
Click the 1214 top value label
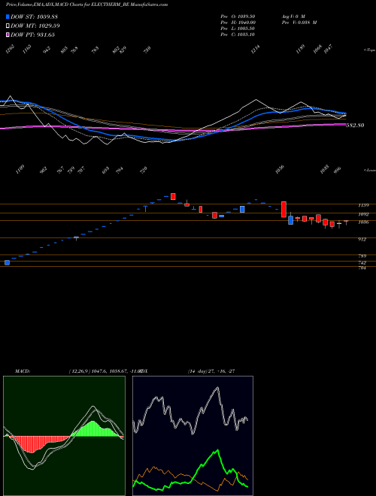point(256,50)
